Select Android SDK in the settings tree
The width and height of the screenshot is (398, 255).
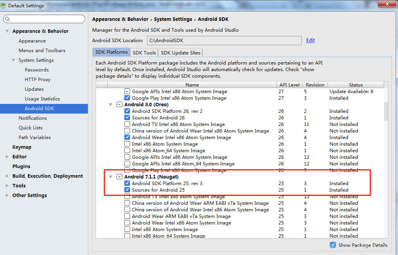tap(44, 109)
